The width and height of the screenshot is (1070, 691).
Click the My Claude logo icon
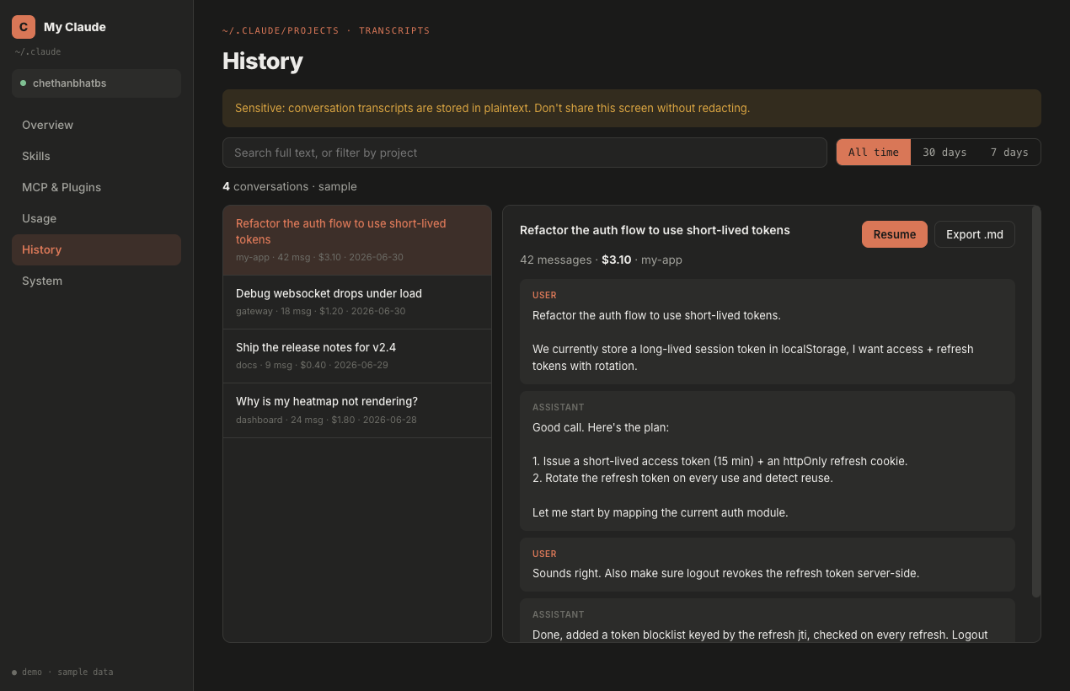24,27
